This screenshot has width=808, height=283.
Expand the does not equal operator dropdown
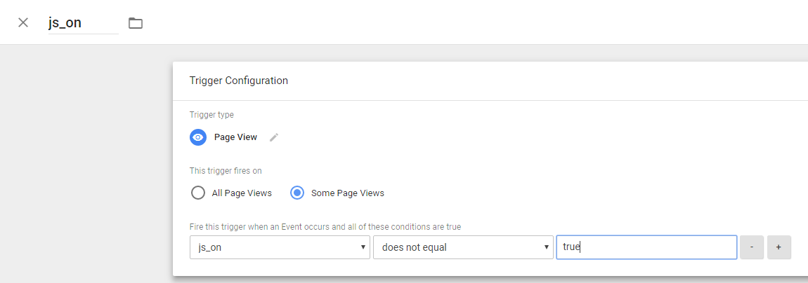click(x=463, y=247)
